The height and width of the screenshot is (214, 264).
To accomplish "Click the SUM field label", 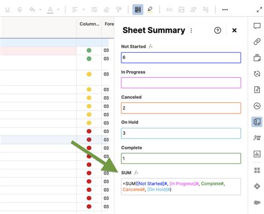I will (126, 173).
